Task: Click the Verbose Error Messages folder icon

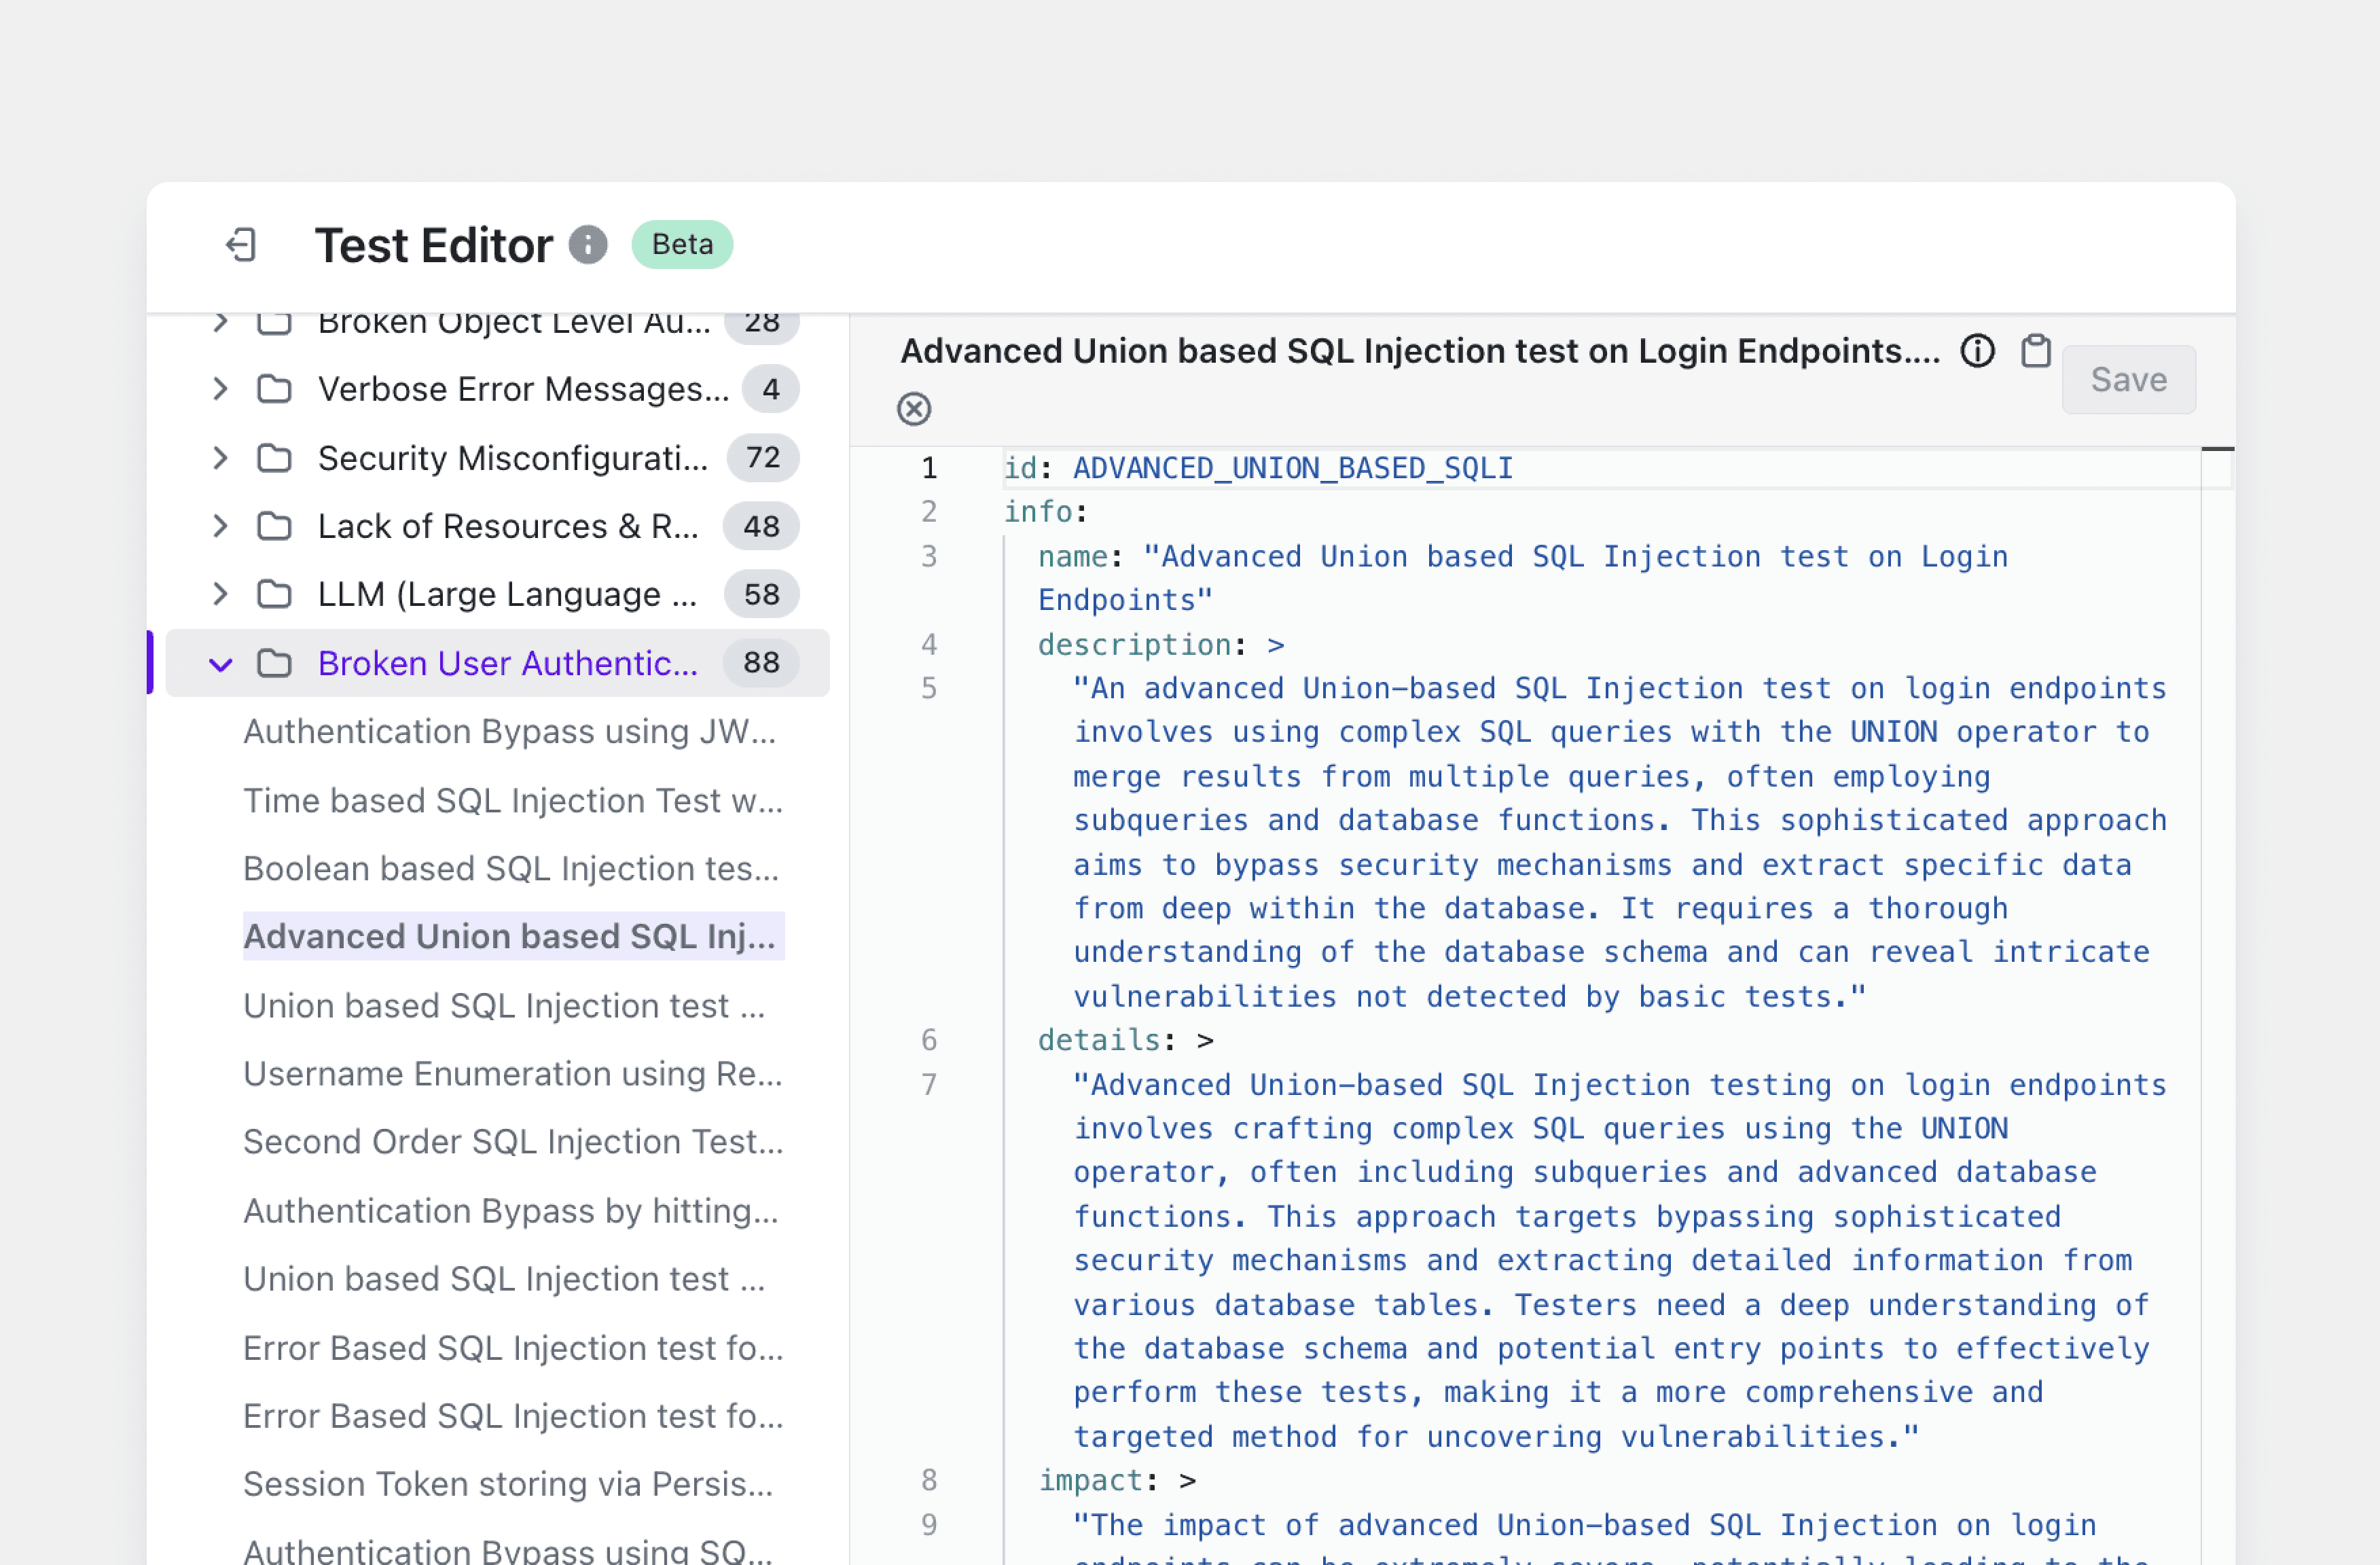Action: (x=274, y=389)
